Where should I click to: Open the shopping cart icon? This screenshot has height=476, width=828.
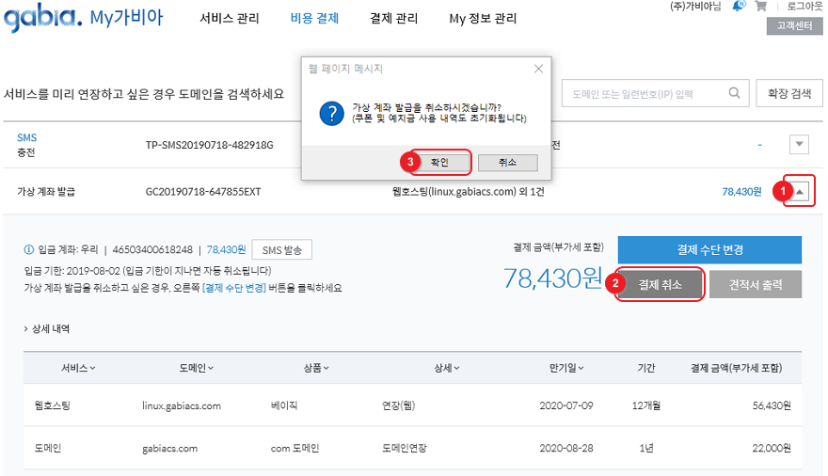760,6
